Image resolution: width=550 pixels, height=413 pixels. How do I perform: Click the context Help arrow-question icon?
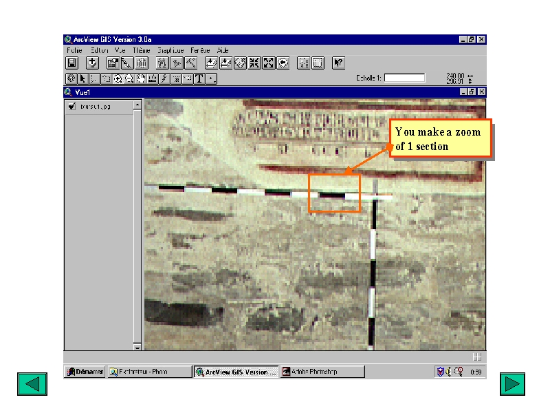[338, 63]
